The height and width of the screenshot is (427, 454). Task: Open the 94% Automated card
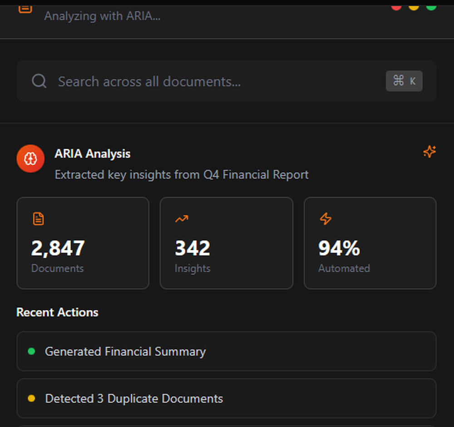click(x=370, y=243)
